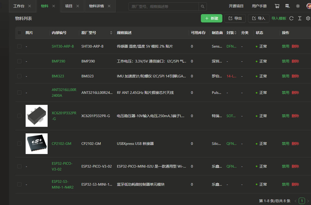The image size is (311, 205).
Task: Check the ESP32-PICO-V3-02 row checkbox
Action: pos(19,166)
